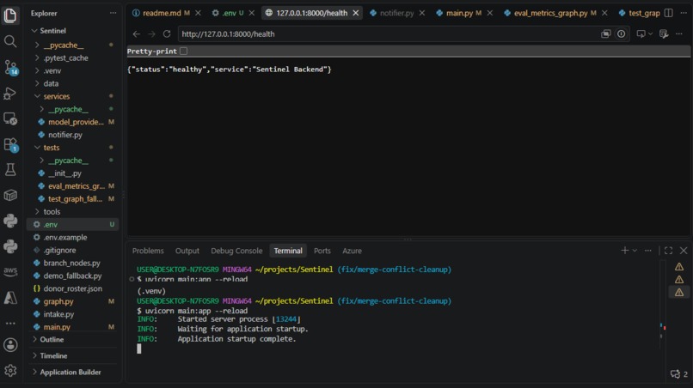
Task: Open terminal panel more actions ellipsis
Action: coord(648,251)
